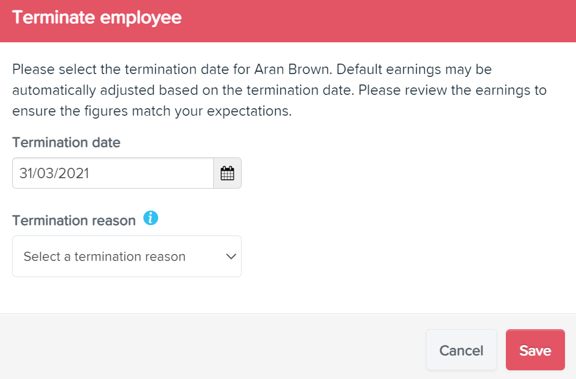This screenshot has width=576, height=379.
Task: Click the red dialog header bar
Action: coord(288,21)
